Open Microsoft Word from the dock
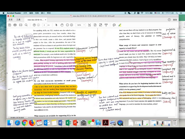The width and height of the screenshot is (185, 139). pos(61,123)
